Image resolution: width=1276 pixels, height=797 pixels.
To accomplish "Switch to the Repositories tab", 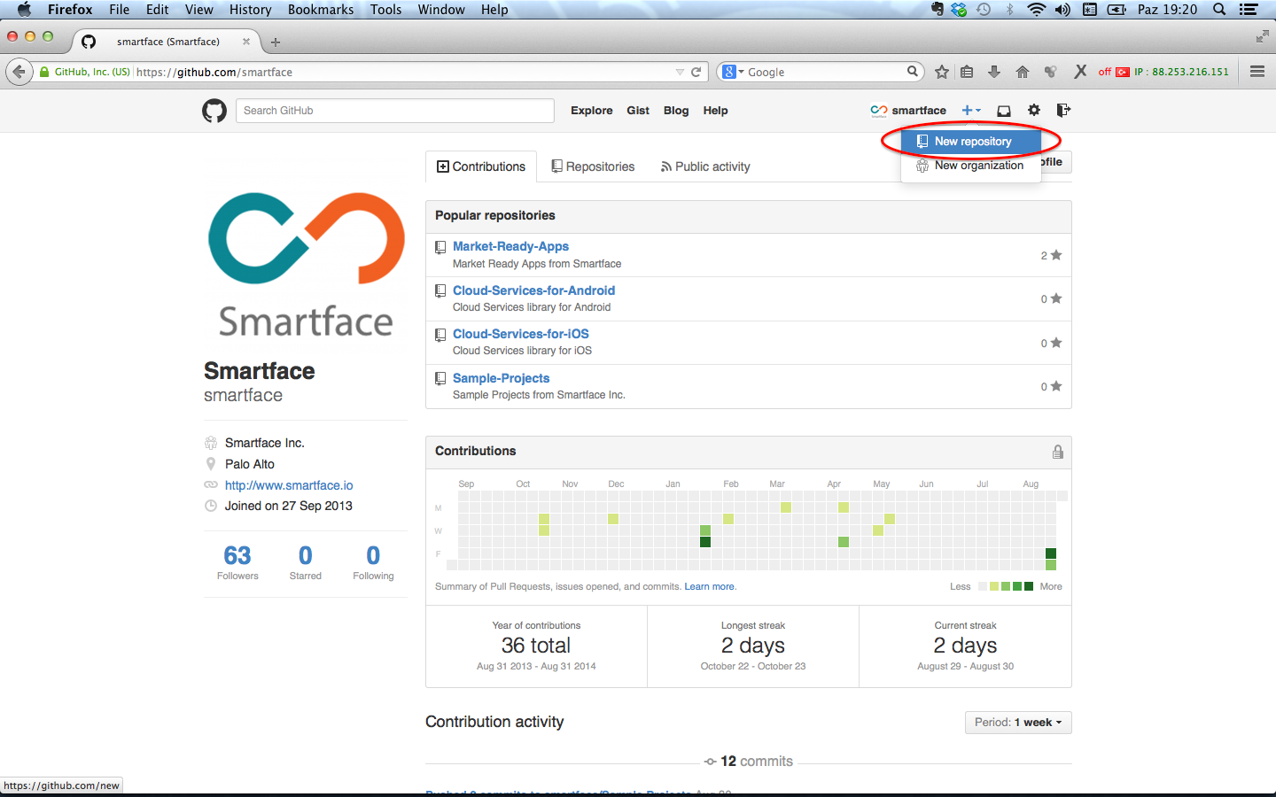I will (x=593, y=166).
